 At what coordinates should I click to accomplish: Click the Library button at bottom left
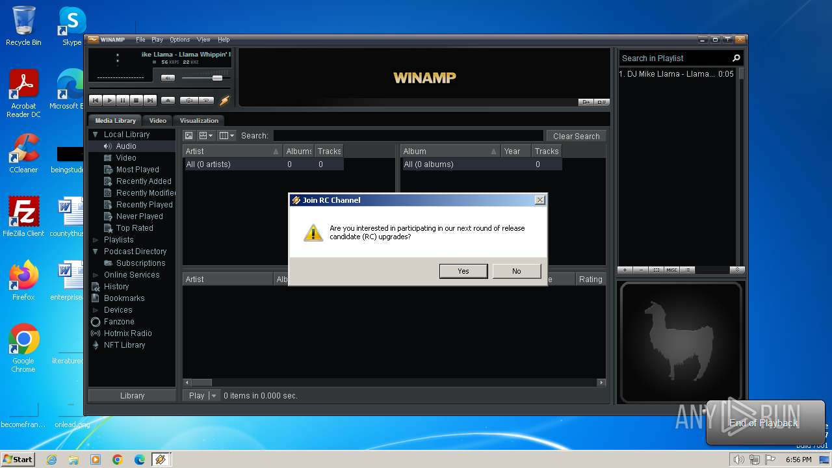pos(132,395)
